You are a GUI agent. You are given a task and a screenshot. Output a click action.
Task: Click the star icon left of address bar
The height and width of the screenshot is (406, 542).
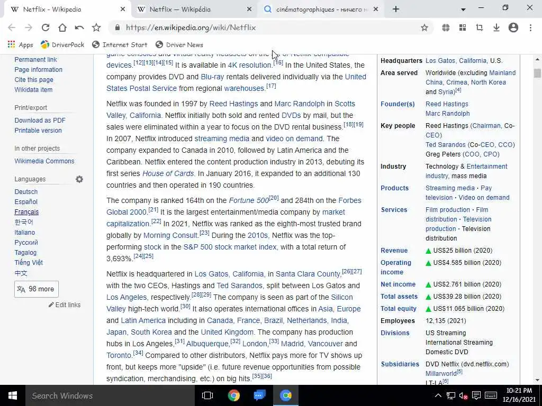click(x=96, y=27)
